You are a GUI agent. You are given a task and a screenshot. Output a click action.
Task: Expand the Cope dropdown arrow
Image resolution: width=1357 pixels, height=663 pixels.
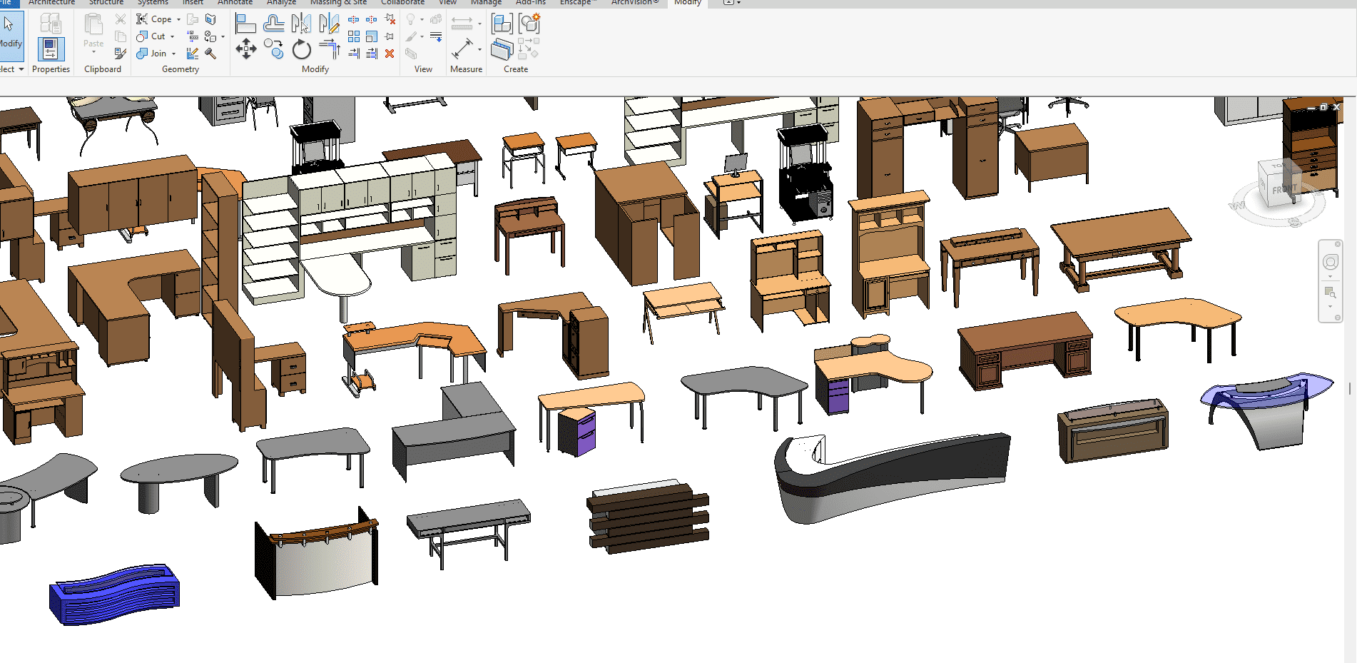(x=178, y=19)
